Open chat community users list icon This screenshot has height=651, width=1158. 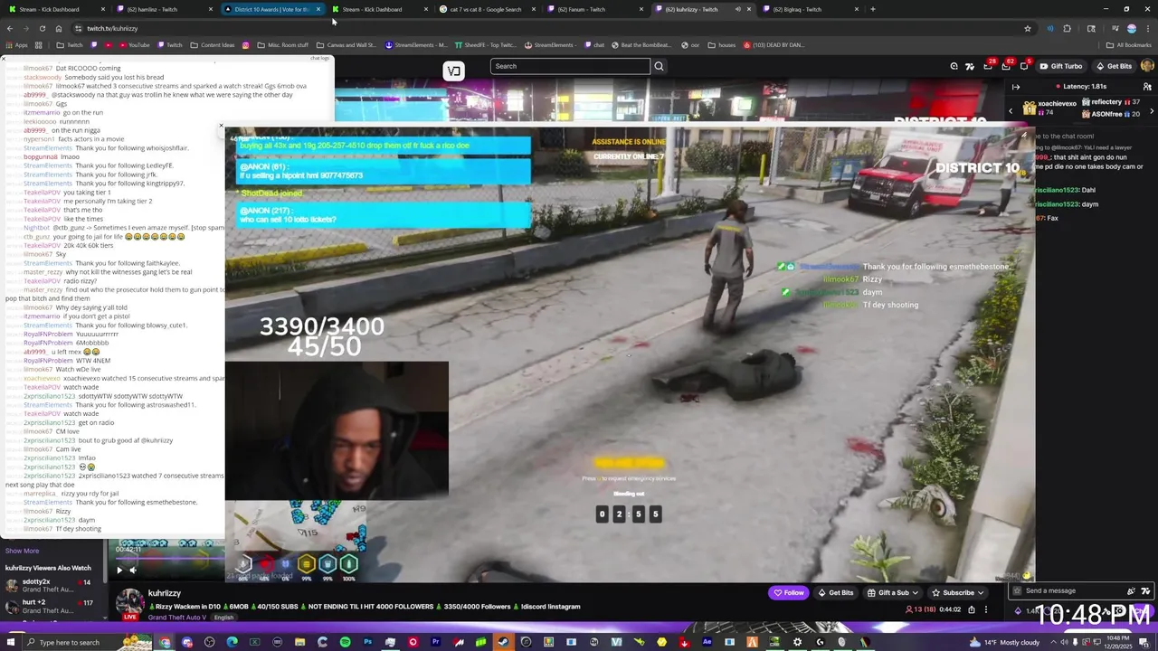tap(1147, 87)
